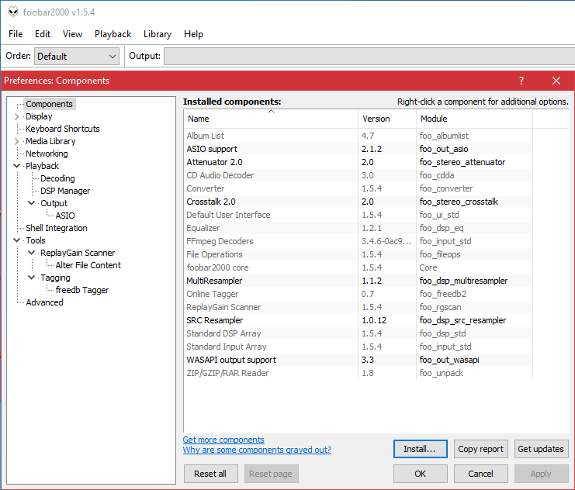Select the File Operations row

point(359,254)
